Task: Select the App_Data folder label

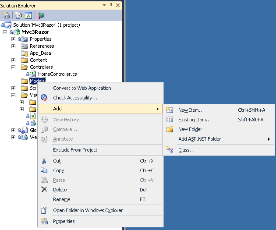Action: tap(40, 53)
